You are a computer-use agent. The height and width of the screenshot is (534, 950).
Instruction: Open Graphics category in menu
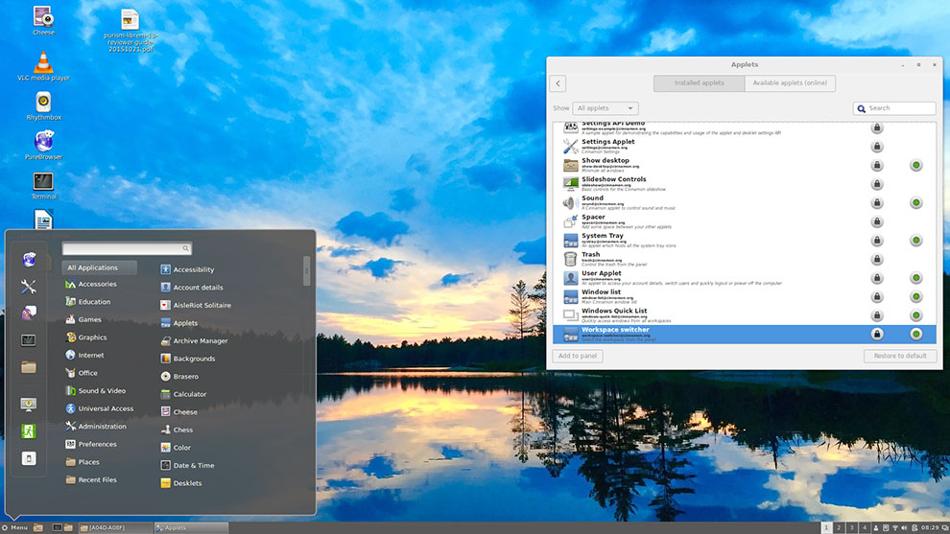pyautogui.click(x=86, y=337)
